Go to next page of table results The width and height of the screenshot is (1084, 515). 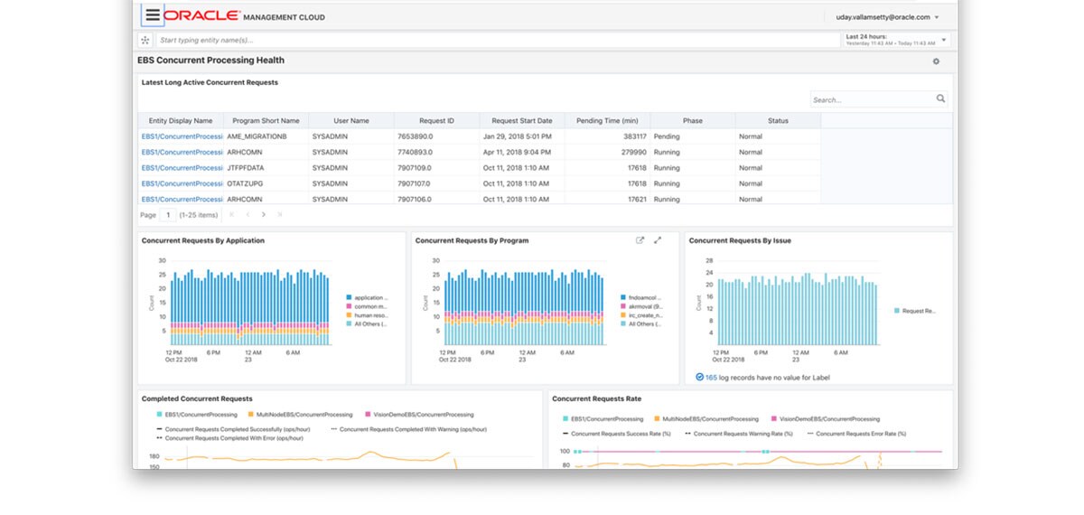point(264,215)
